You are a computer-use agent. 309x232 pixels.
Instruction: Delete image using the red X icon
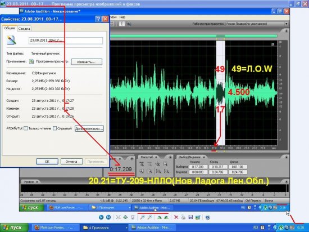click(176, 217)
